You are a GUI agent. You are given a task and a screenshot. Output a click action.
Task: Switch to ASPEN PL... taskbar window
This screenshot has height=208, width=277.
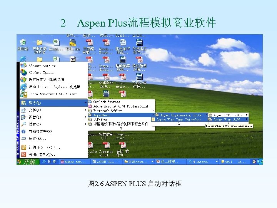click(107, 162)
